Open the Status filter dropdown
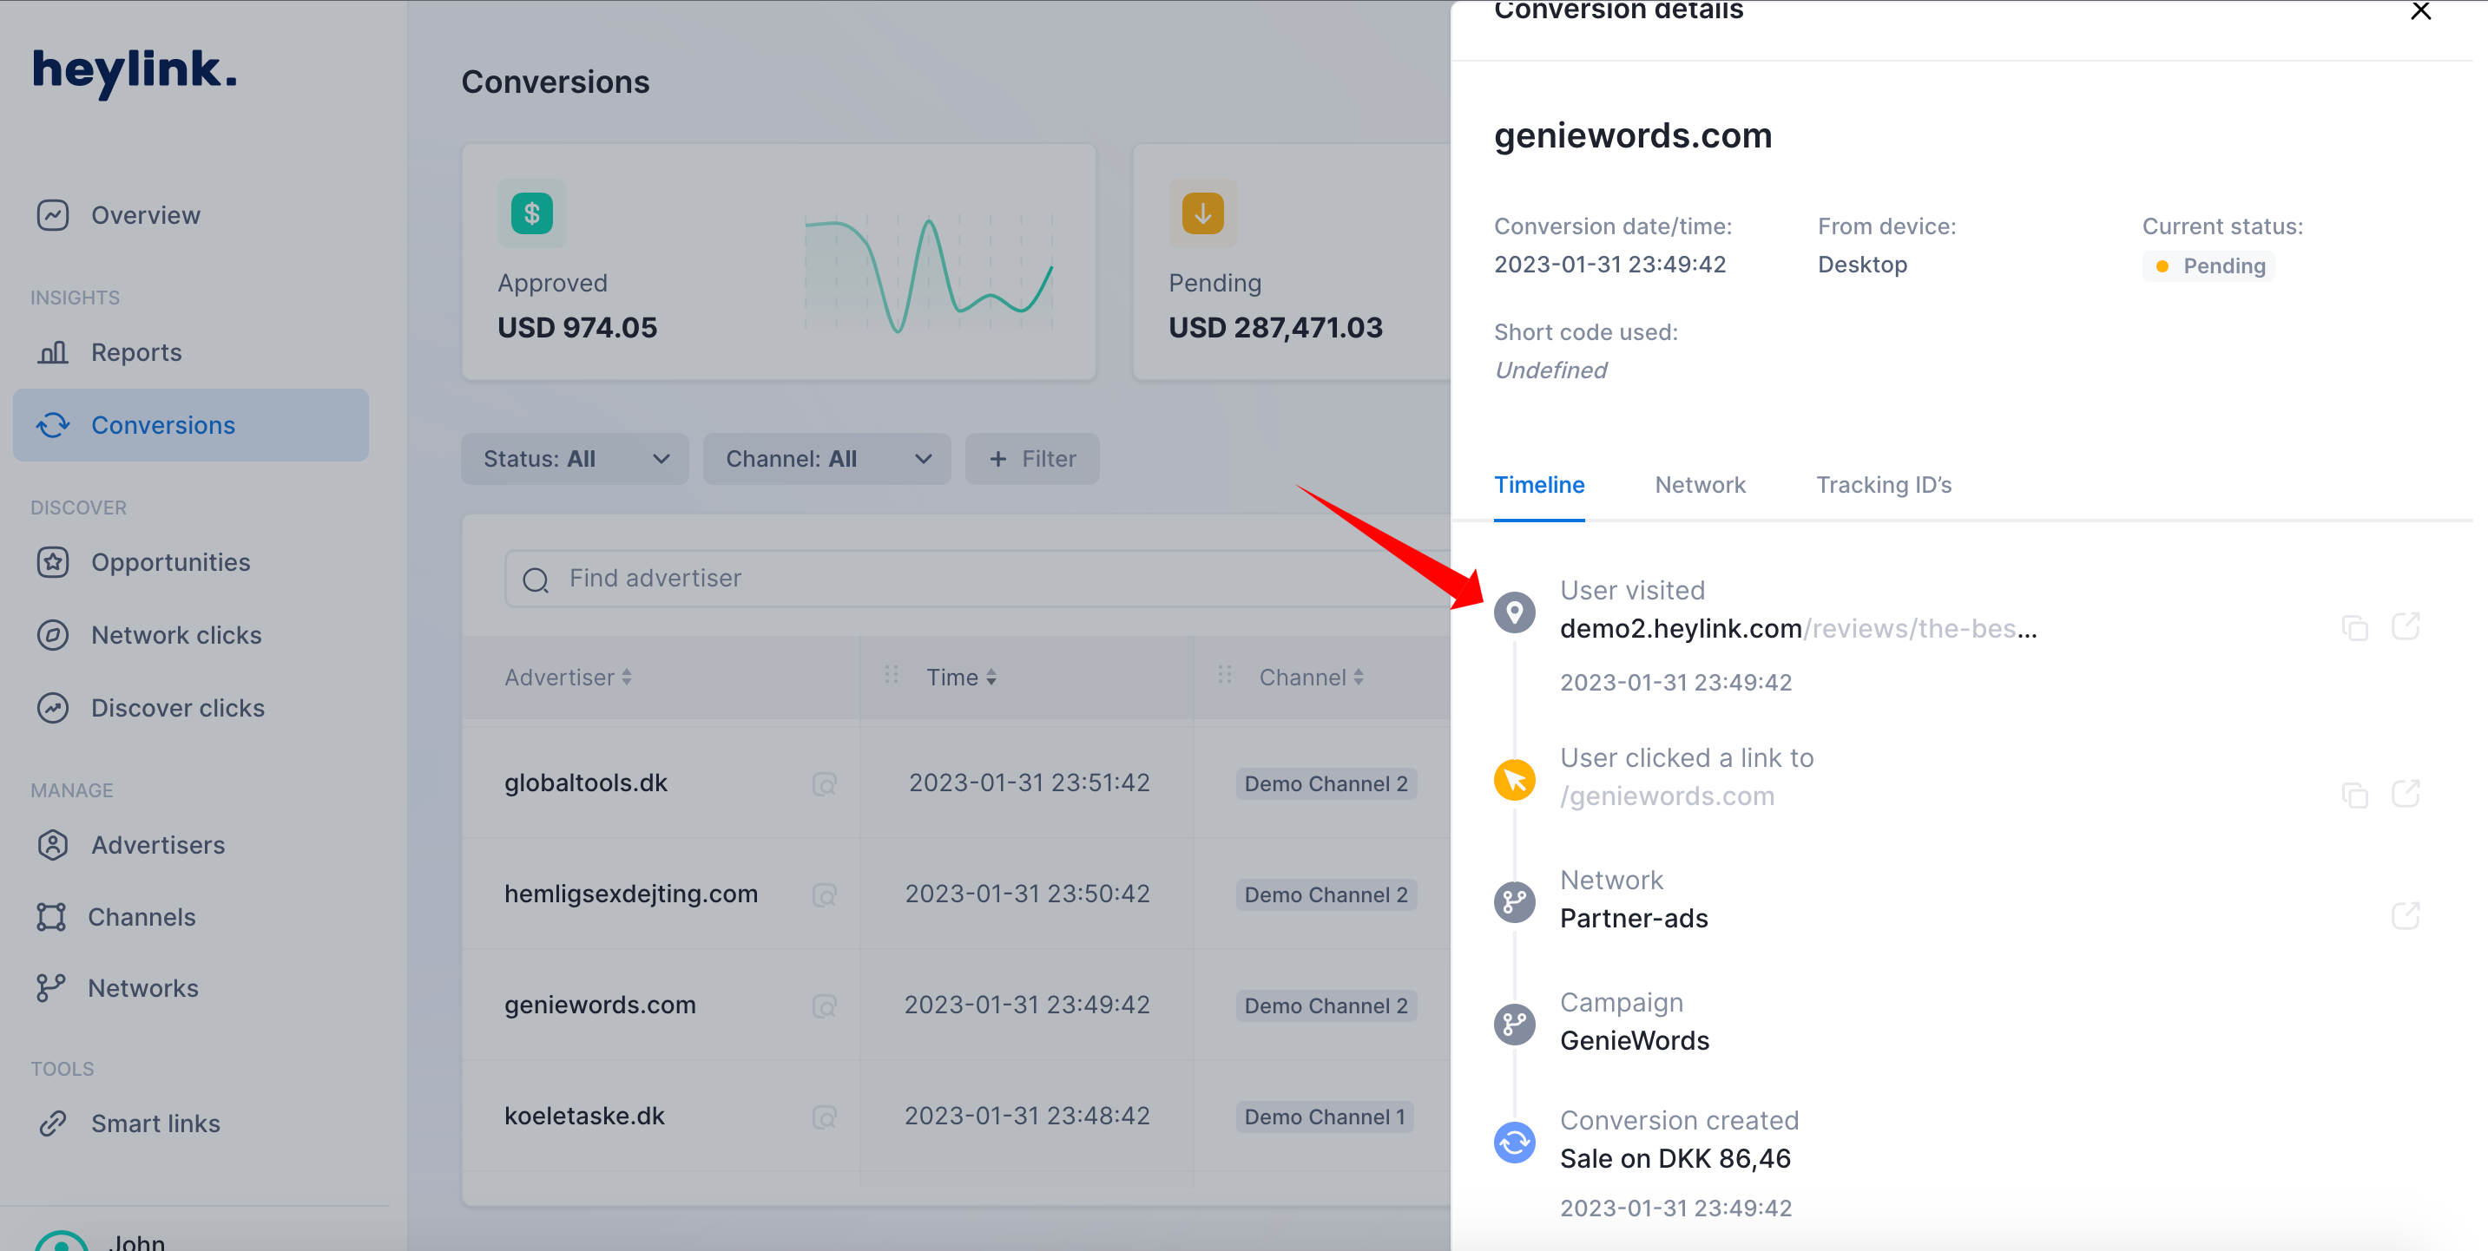The image size is (2488, 1251). pyautogui.click(x=571, y=460)
